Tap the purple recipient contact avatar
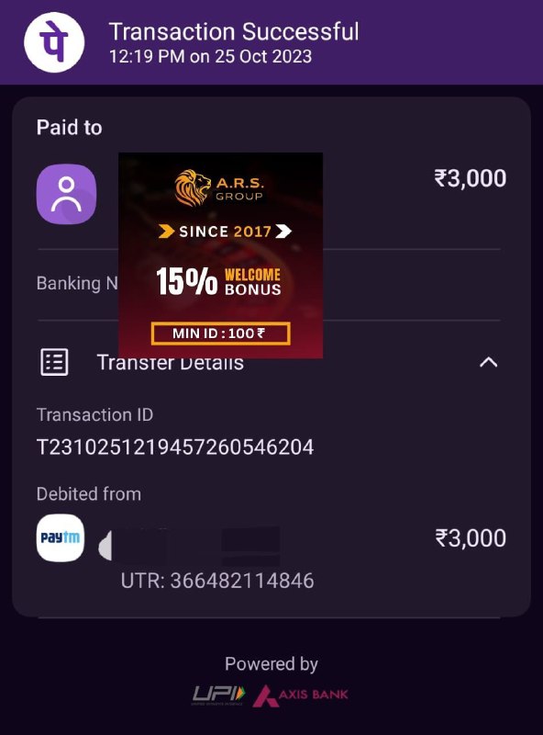Viewport: 543px width, 735px height. (66, 194)
